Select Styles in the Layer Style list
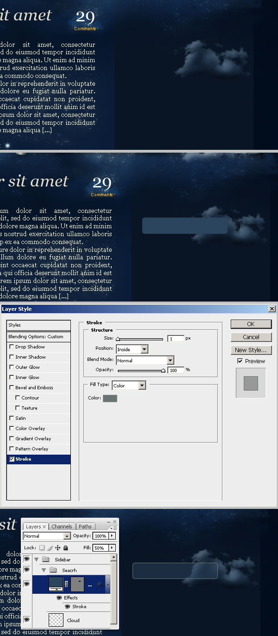This screenshot has width=278, height=636. point(38,325)
